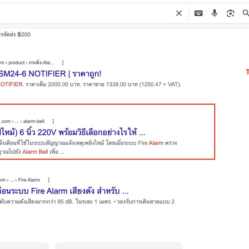Select the ฿200 shipping price text

point(24,35)
